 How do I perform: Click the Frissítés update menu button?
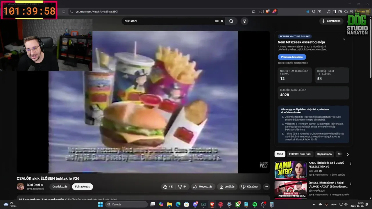tap(363, 12)
